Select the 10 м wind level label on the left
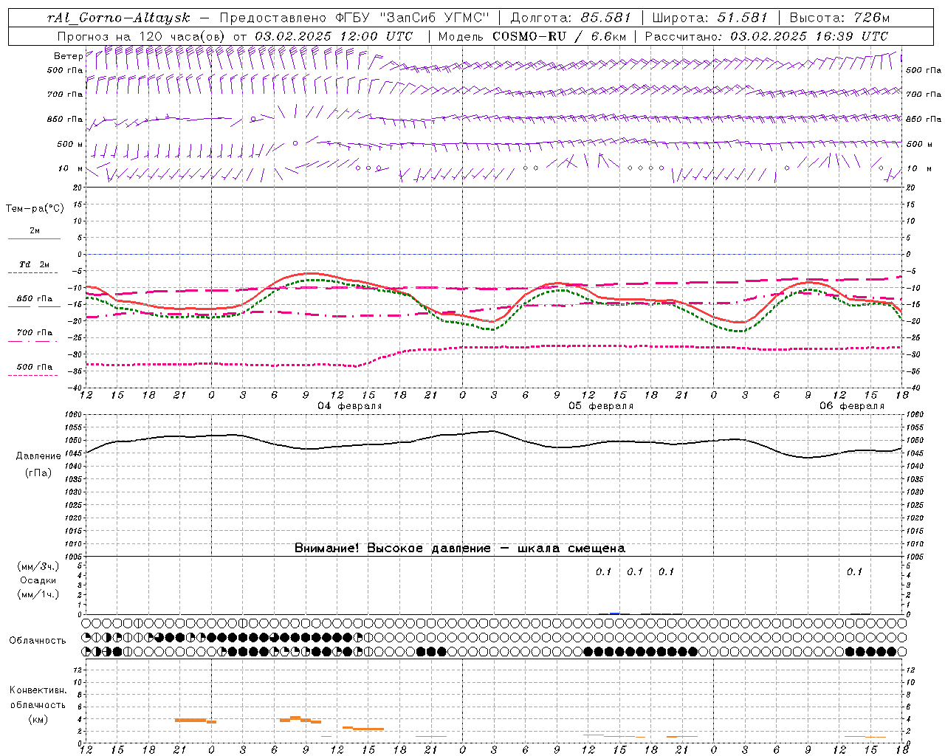 [x=70, y=169]
